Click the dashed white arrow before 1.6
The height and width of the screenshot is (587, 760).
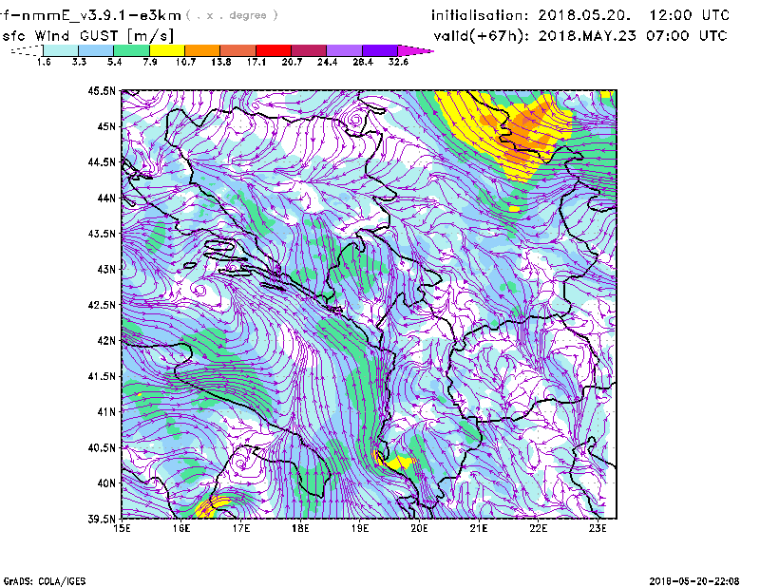[27, 50]
